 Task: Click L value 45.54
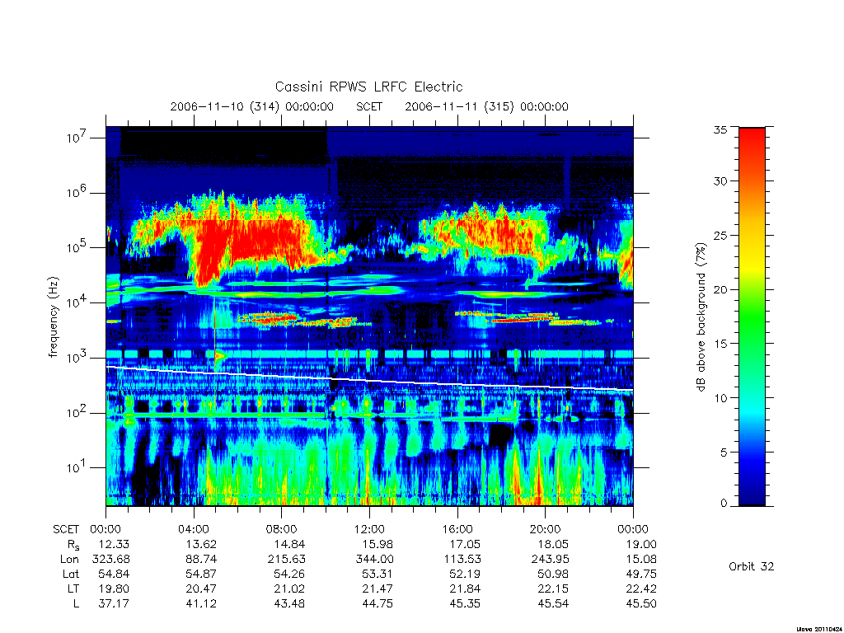(553, 604)
